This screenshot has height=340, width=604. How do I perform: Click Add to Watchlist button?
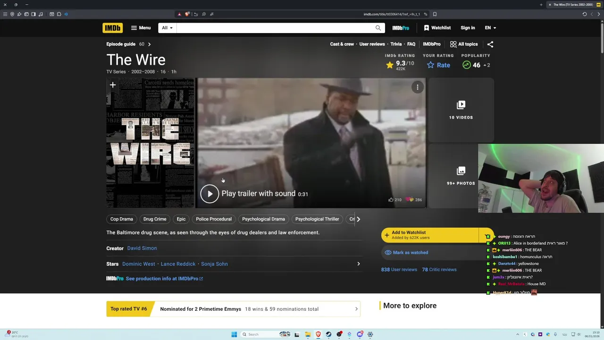(430, 235)
